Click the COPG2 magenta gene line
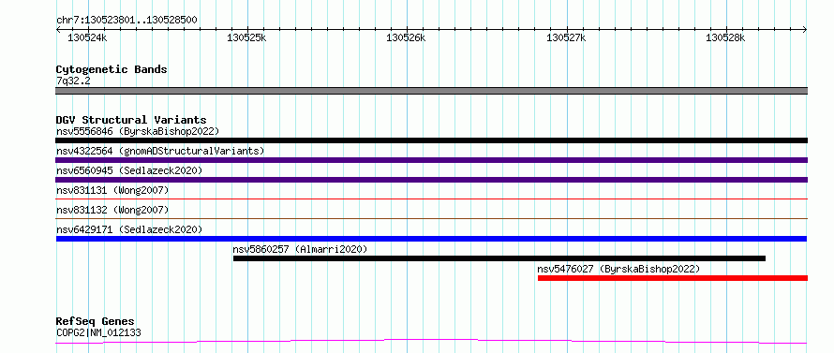Screen dimensions: 834x353 click(431, 342)
